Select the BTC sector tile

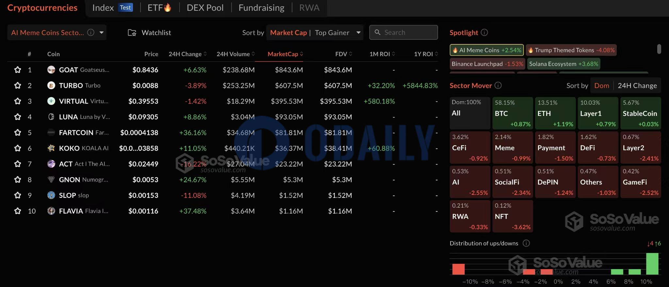(x=513, y=113)
